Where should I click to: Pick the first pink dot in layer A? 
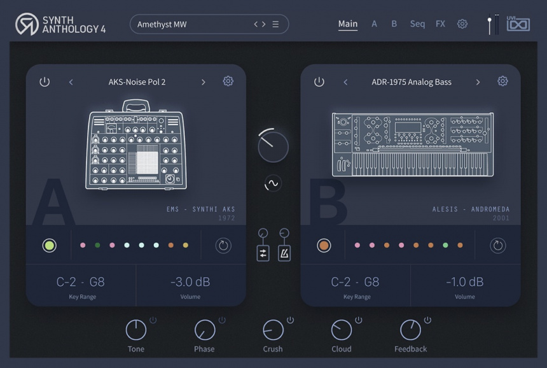pos(83,245)
